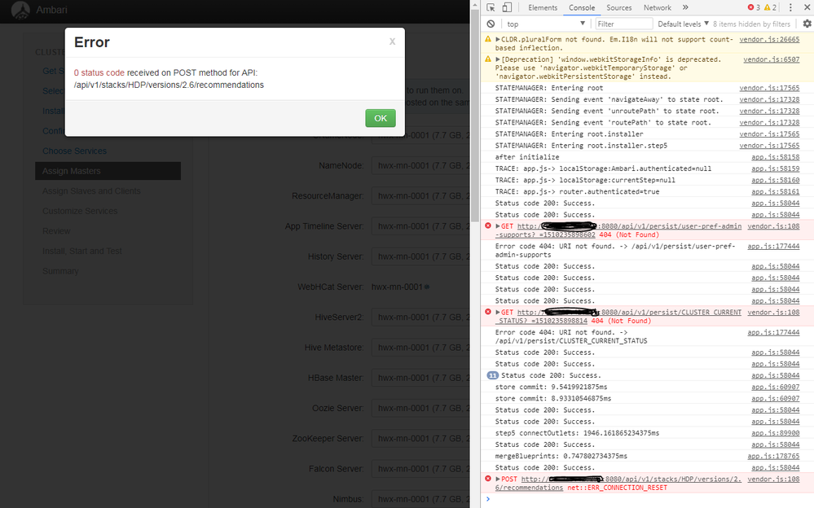The width and height of the screenshot is (814, 508).
Task: Click the red error count indicator
Action: [754, 8]
